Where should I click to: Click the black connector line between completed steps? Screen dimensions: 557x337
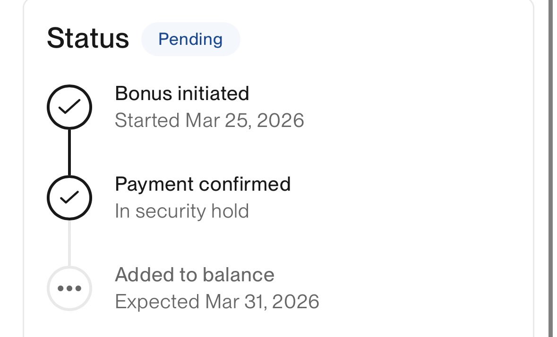click(69, 152)
